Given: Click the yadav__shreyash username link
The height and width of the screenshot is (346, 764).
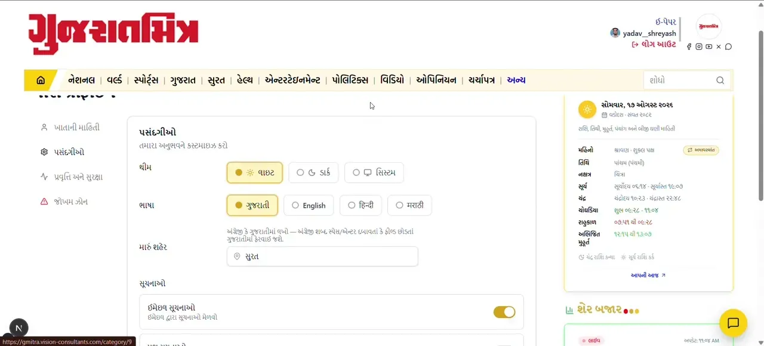Looking at the screenshot, I should (649, 33).
